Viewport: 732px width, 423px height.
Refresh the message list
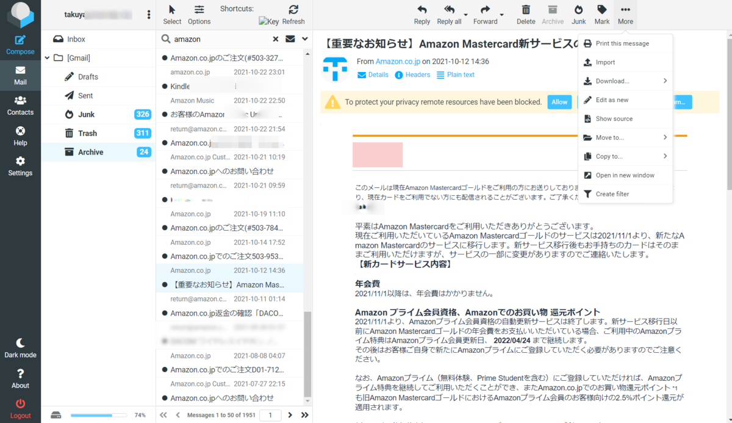pyautogui.click(x=293, y=15)
